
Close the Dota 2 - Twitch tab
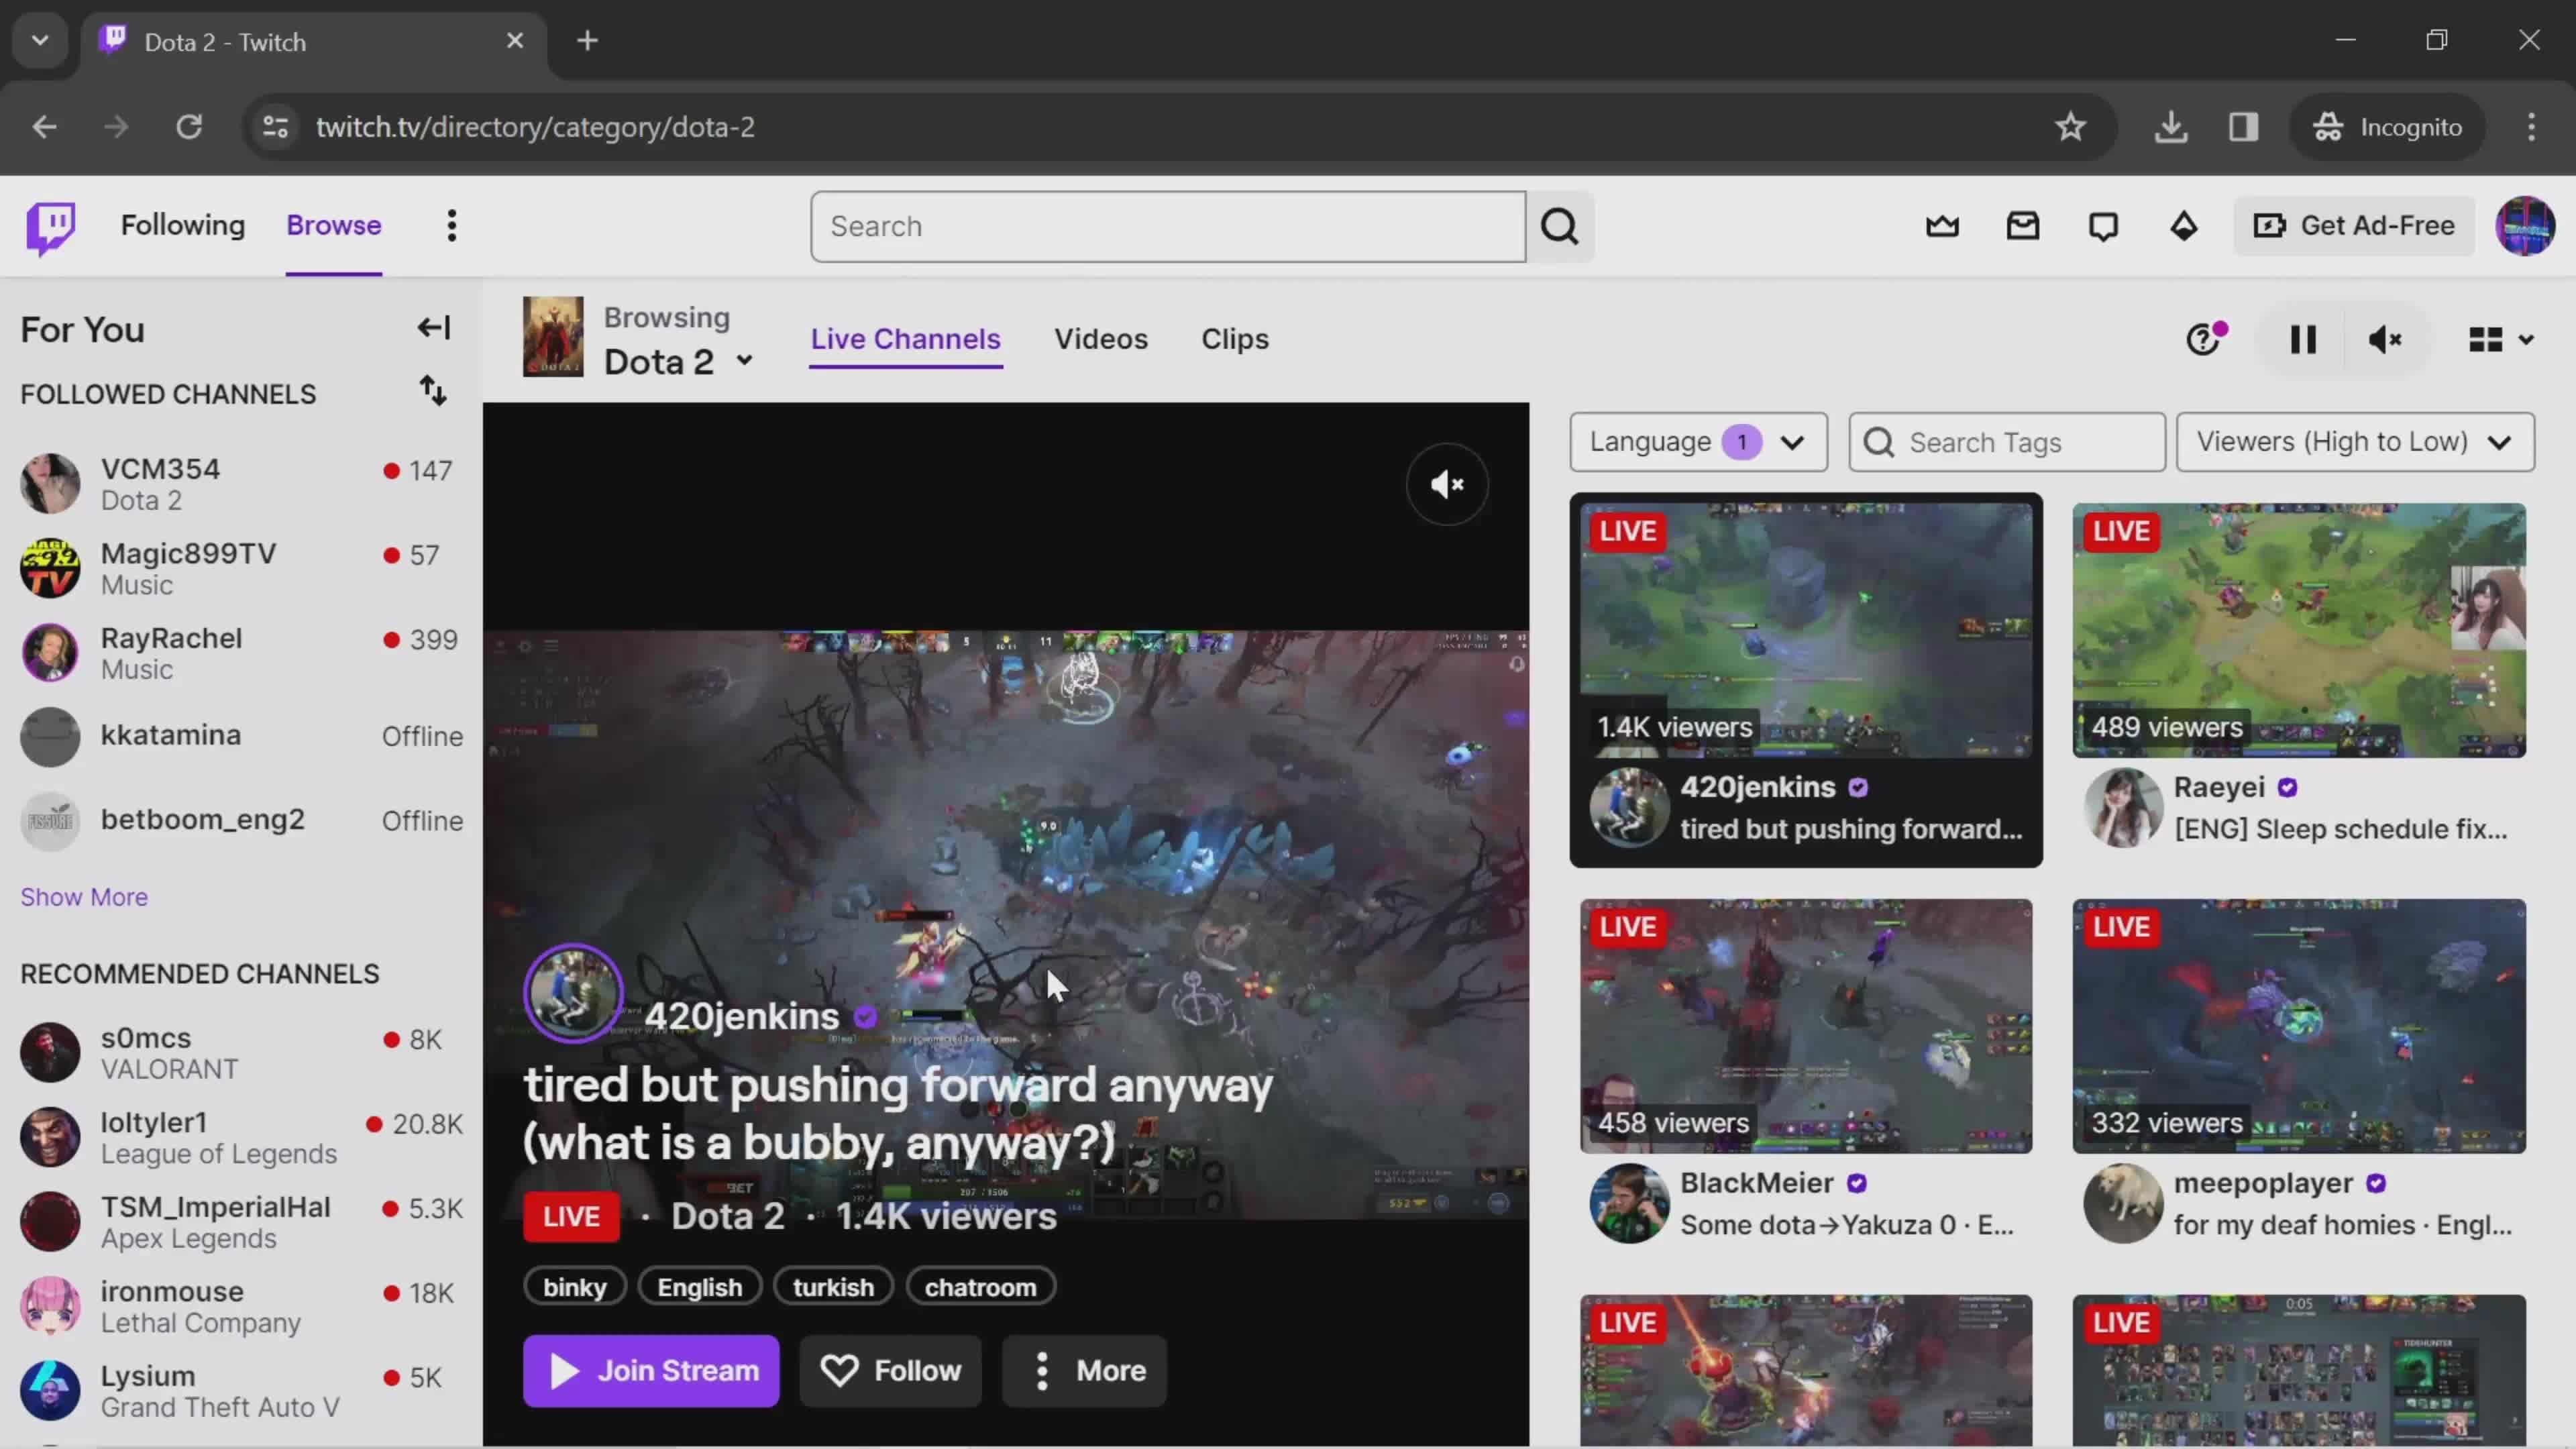click(515, 41)
